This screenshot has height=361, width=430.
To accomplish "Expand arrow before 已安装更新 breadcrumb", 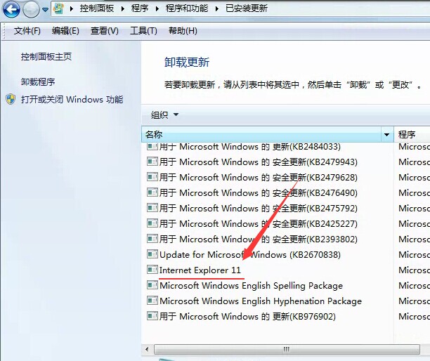I will pyautogui.click(x=217, y=8).
